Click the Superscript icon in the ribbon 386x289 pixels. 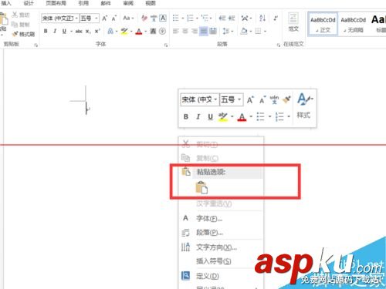[x=97, y=32]
